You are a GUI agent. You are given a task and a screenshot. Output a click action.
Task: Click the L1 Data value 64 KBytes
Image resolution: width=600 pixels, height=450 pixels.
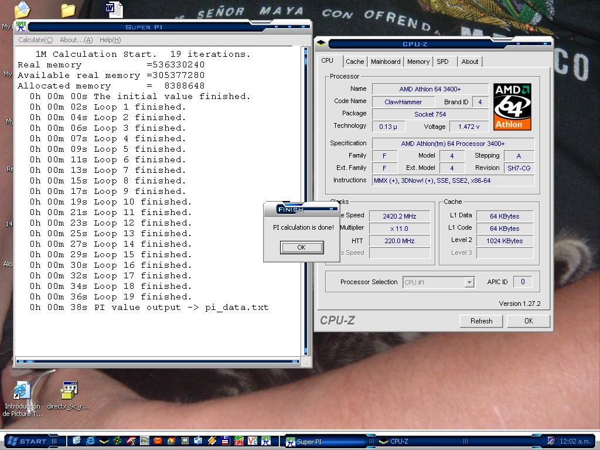pos(504,216)
